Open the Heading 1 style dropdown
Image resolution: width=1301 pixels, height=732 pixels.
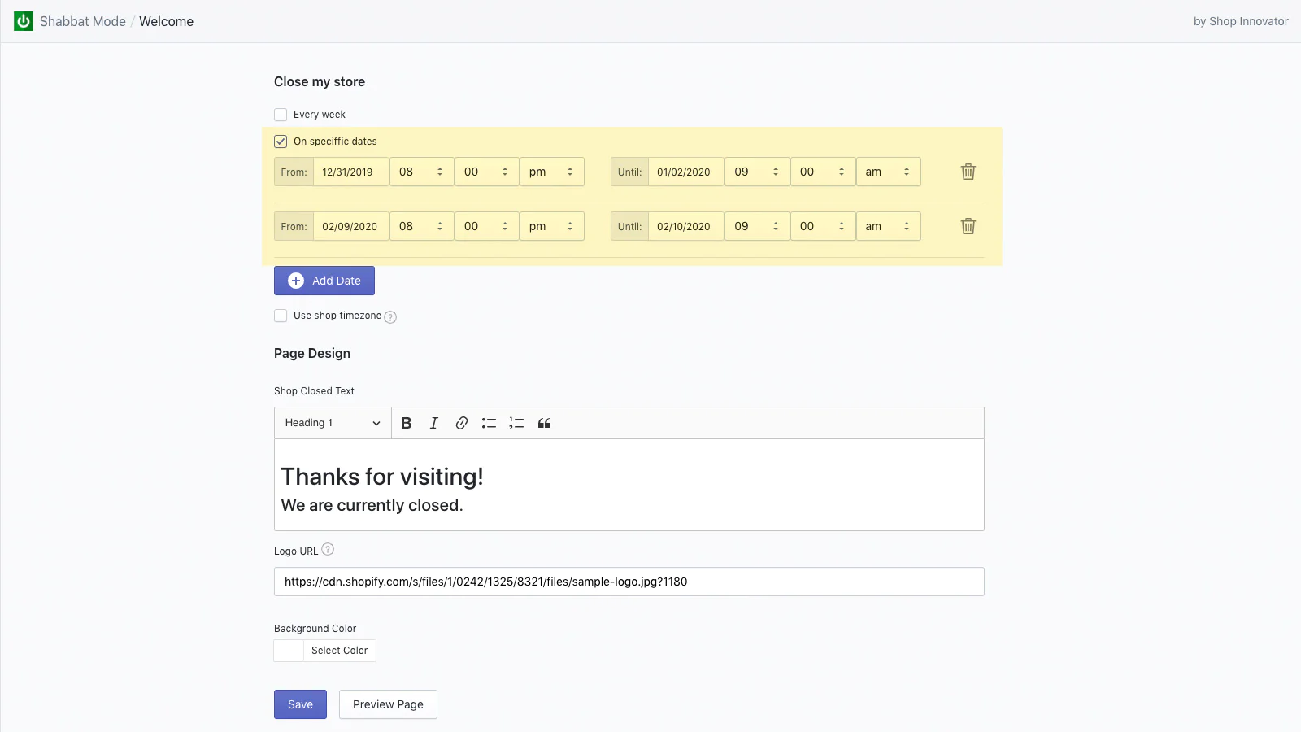coord(333,423)
